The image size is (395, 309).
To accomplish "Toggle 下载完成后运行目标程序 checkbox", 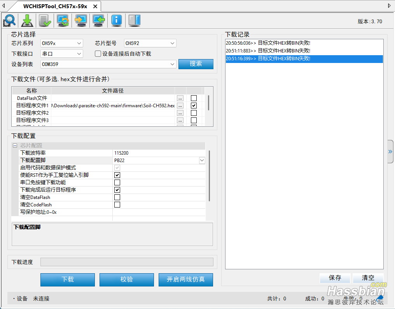I will [x=117, y=190].
